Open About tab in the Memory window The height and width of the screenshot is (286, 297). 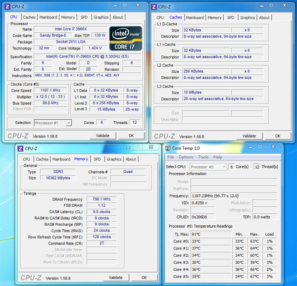click(x=131, y=159)
